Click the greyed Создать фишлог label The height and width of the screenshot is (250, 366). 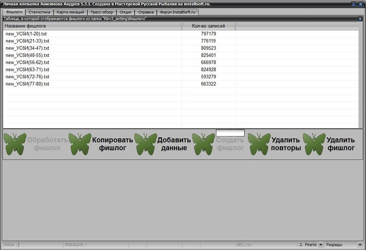click(x=230, y=144)
